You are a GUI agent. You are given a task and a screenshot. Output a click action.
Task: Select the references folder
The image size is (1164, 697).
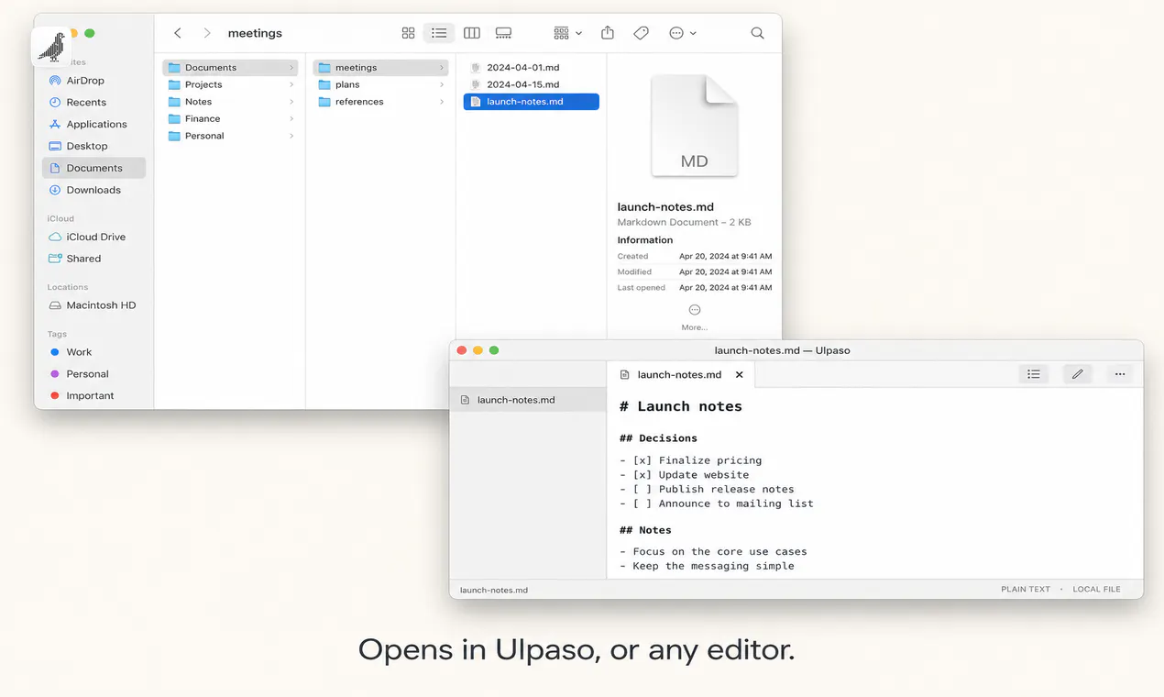click(x=380, y=103)
